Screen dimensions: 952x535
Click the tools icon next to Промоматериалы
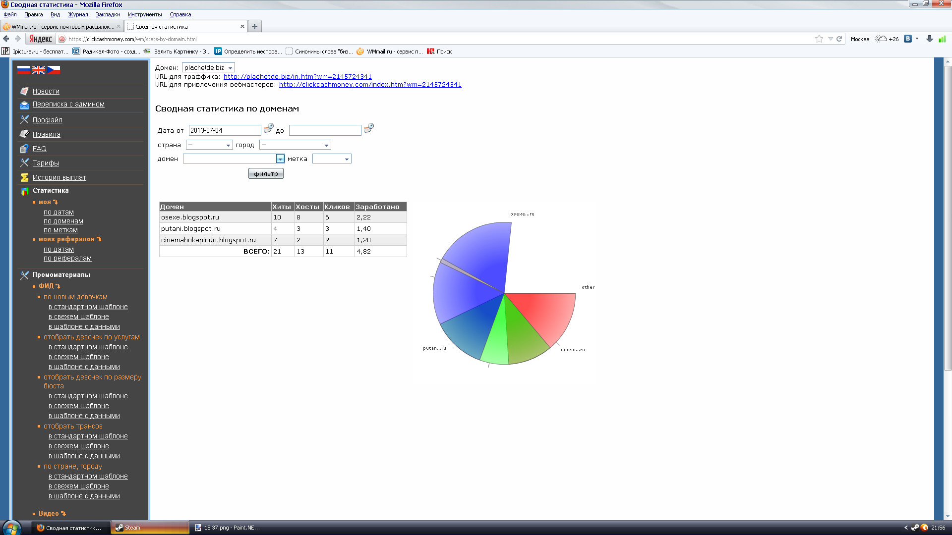pyautogui.click(x=24, y=275)
